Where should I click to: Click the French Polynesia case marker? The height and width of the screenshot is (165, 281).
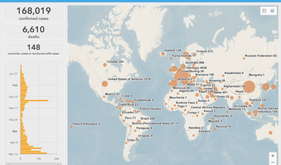(x=71, y=126)
